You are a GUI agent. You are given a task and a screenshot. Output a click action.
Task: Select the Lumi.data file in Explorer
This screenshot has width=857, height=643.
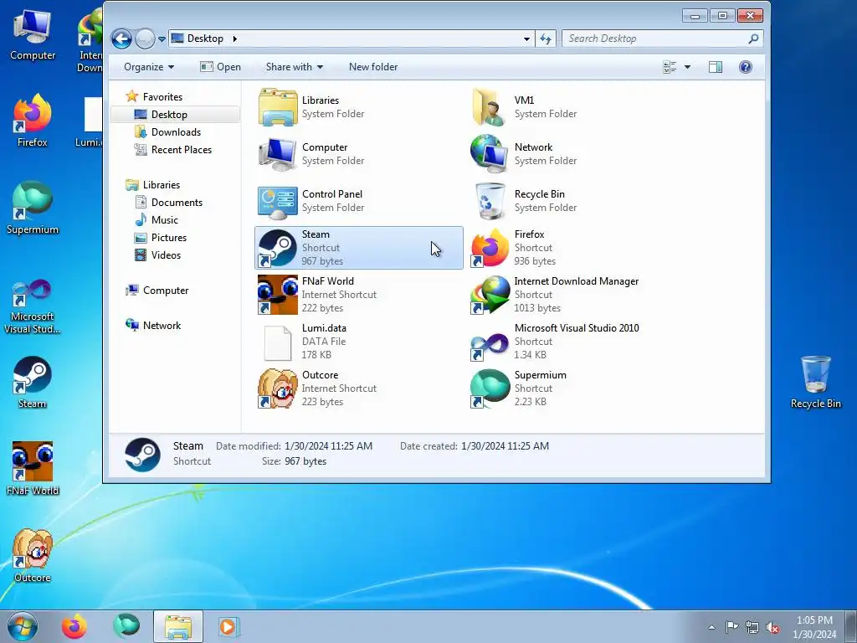click(358, 342)
